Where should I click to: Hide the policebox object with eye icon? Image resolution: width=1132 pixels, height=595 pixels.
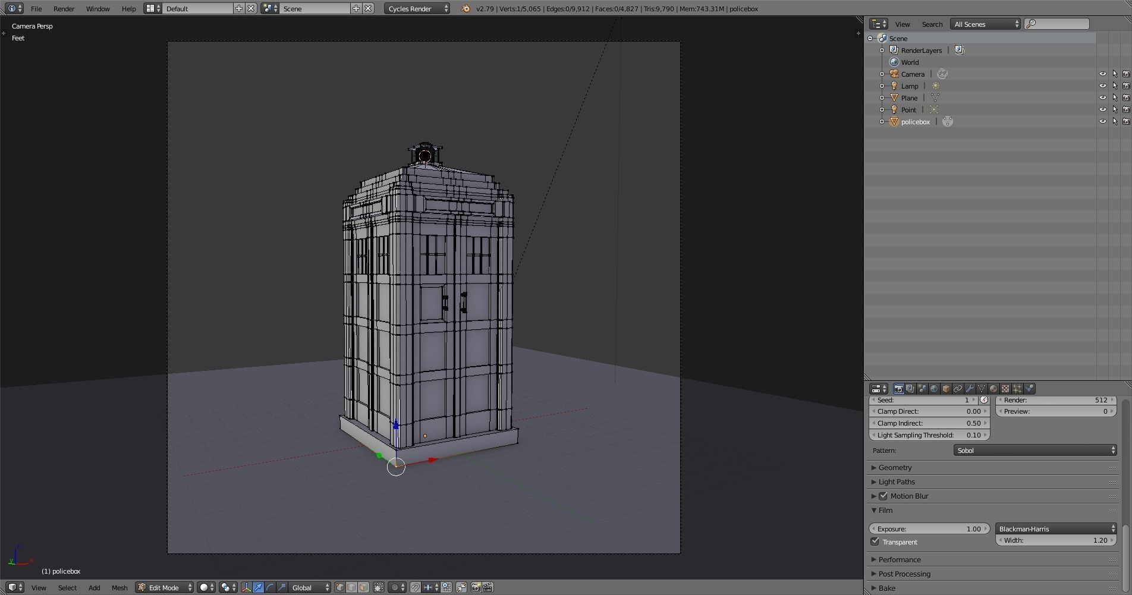pyautogui.click(x=1103, y=121)
